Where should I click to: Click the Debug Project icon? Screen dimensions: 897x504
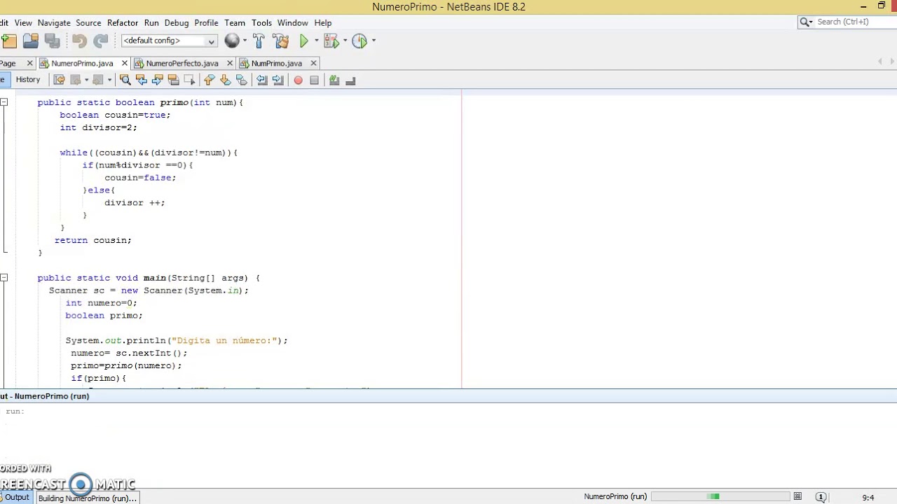(331, 41)
